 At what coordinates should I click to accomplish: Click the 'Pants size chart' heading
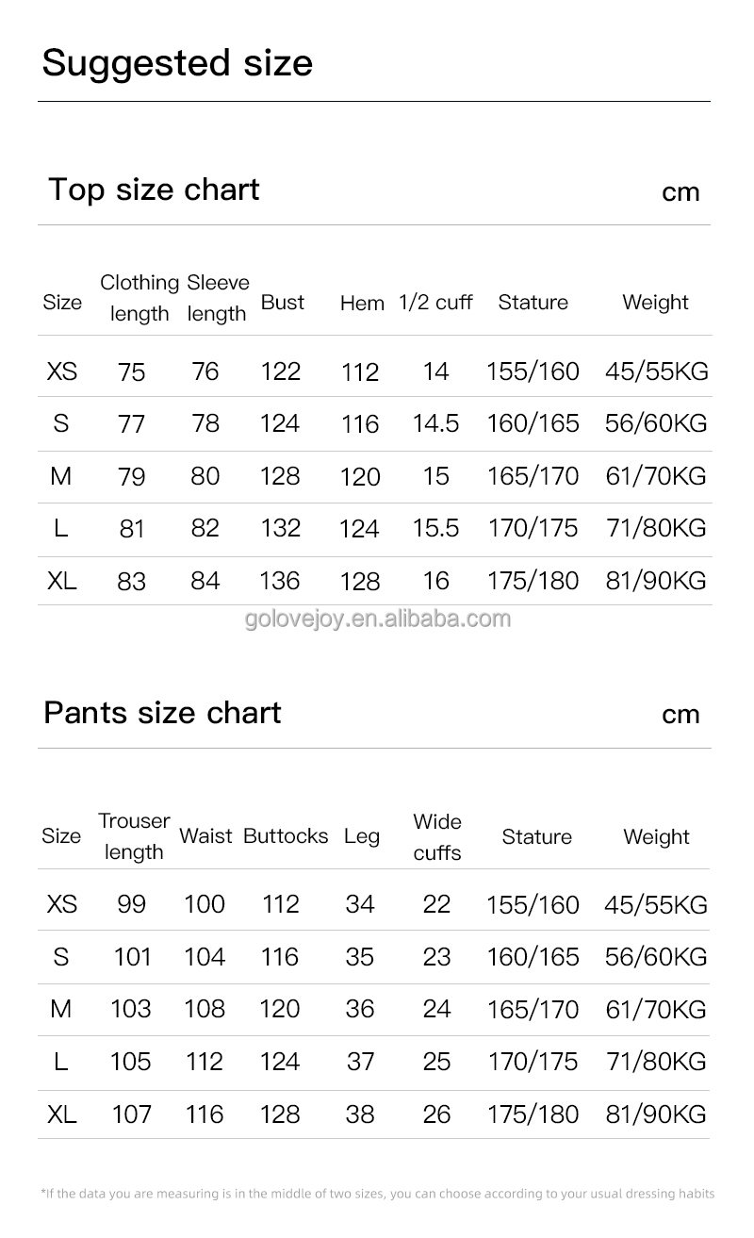162,712
